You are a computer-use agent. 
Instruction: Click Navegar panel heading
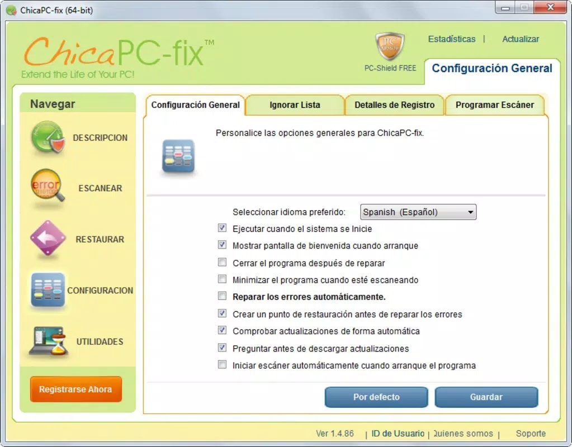[53, 104]
